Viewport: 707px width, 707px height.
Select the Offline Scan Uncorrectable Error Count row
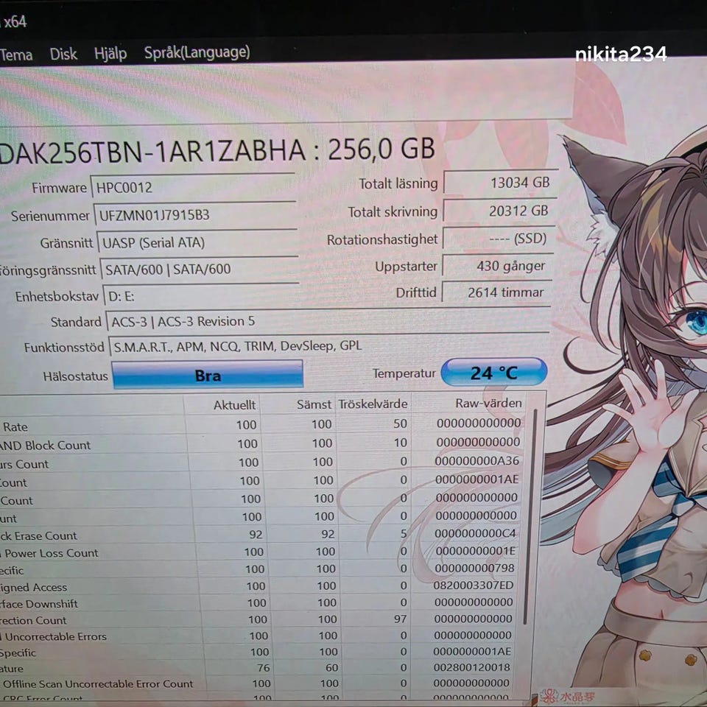(256, 684)
